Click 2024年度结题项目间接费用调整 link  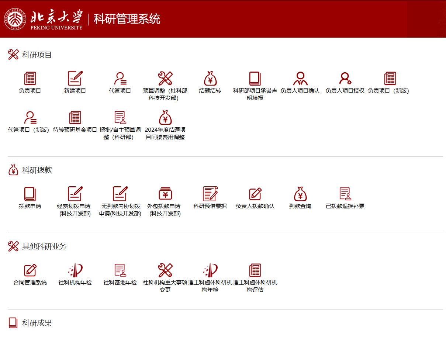(165, 134)
